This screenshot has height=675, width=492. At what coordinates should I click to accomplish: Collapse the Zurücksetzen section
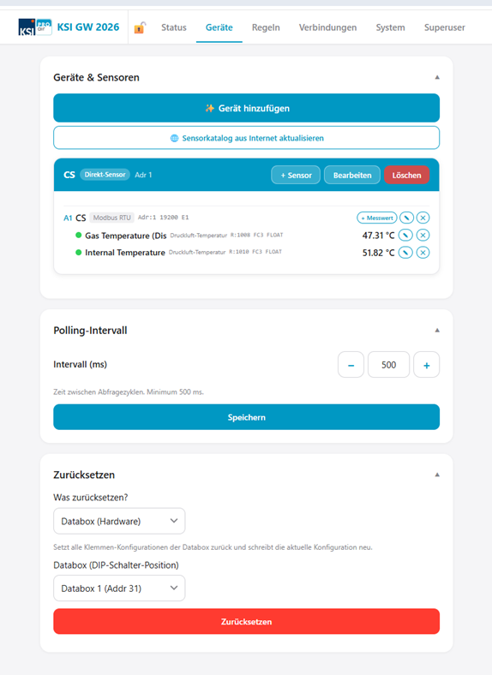click(x=437, y=475)
